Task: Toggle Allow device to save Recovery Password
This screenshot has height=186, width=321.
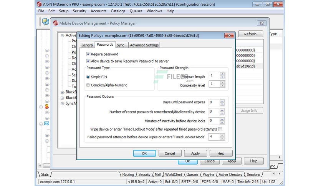Action: [88, 61]
